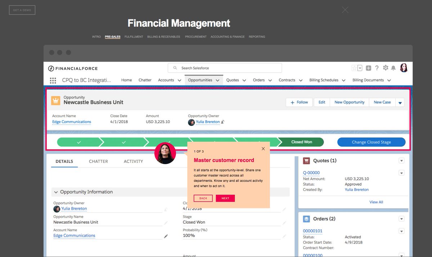Screen dimensions: 432x257
Task: Switch to the CHATTER record tab
Action: pyautogui.click(x=98, y=161)
